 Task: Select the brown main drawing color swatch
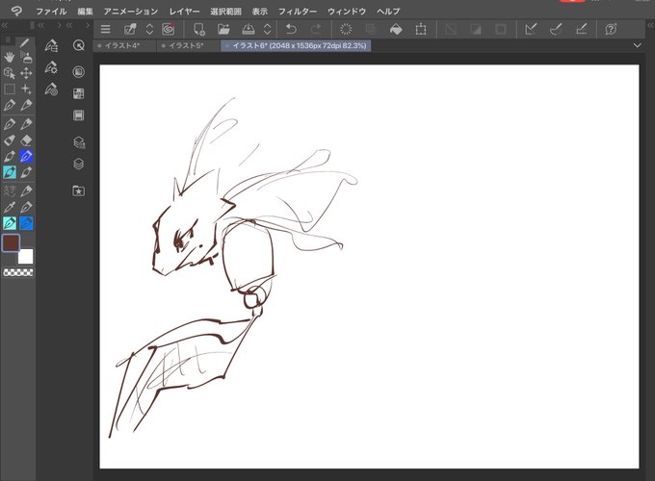click(11, 243)
